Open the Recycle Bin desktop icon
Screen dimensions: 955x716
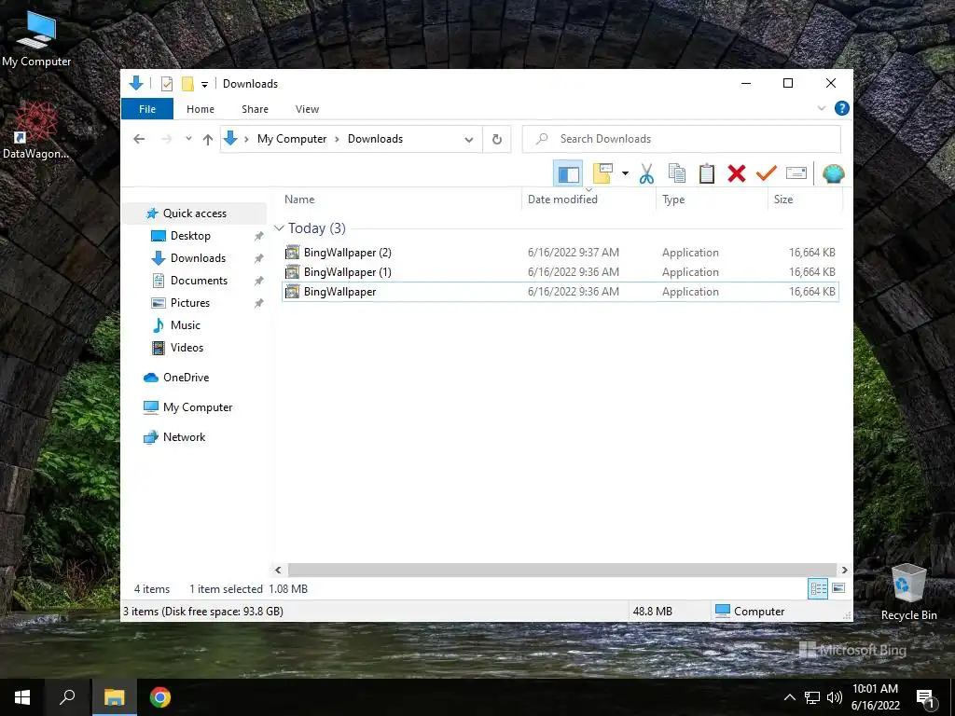point(908,592)
